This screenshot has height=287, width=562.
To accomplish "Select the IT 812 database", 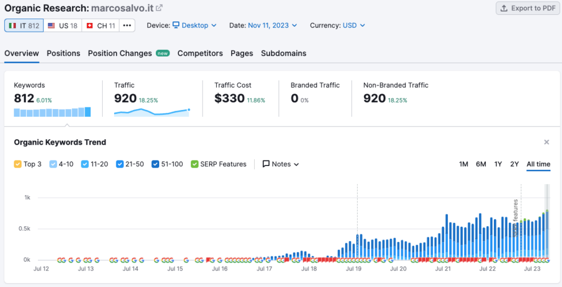I will (24, 25).
